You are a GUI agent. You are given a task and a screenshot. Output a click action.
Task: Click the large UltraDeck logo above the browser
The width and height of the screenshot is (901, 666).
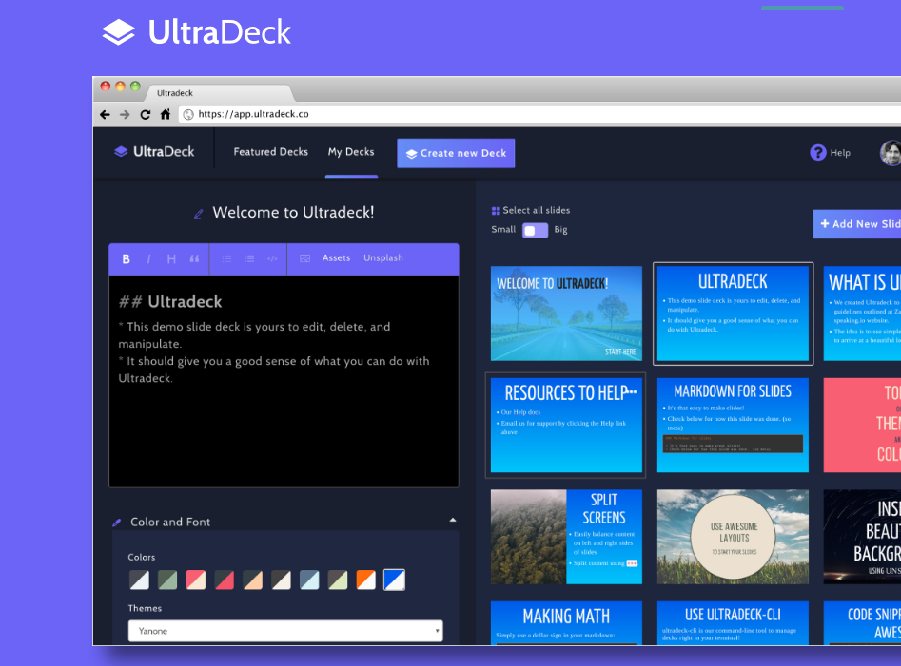point(197,31)
